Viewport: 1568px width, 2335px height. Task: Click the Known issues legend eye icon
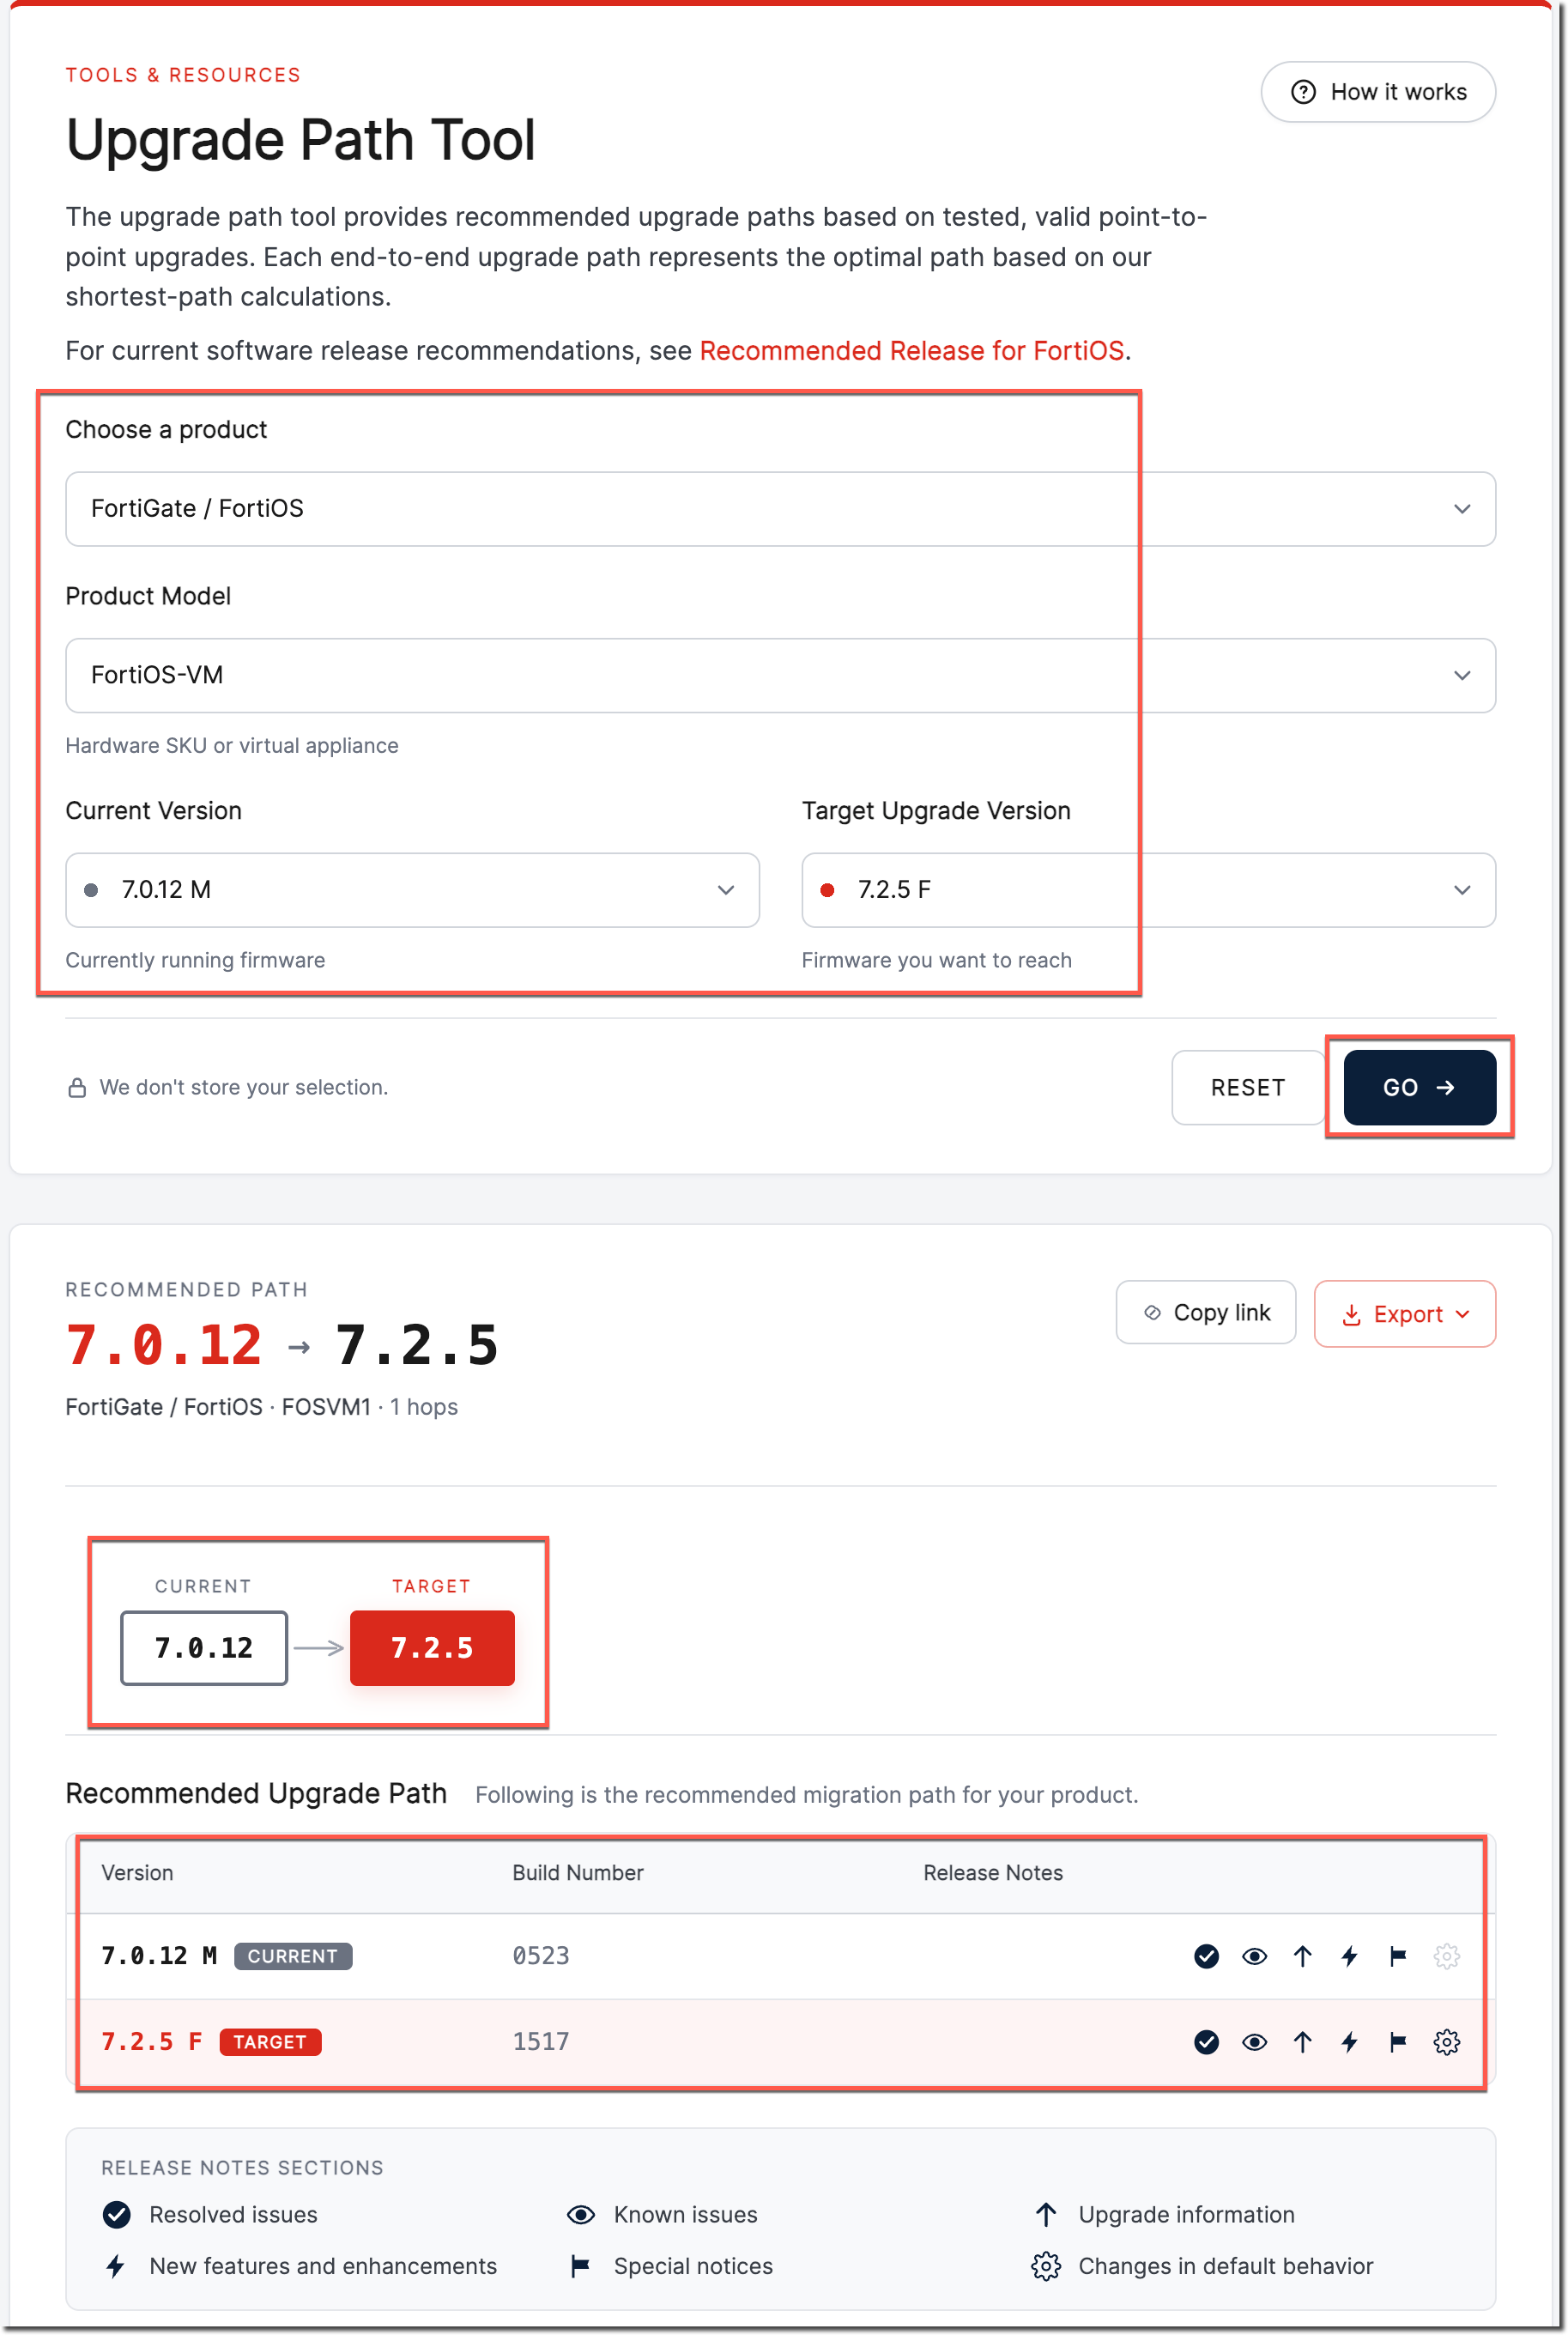click(581, 2214)
